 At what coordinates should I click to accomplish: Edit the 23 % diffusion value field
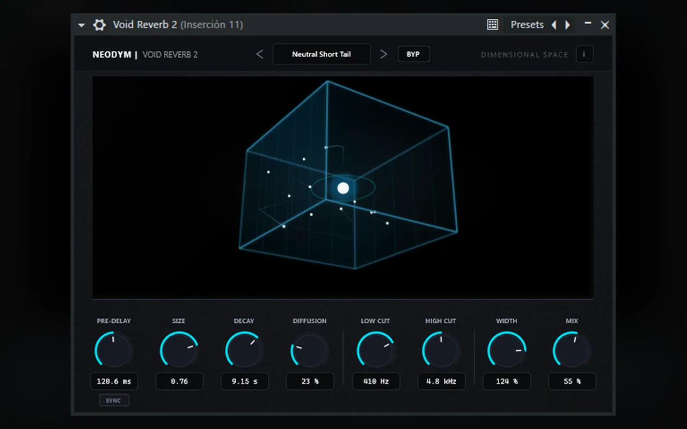click(x=310, y=381)
